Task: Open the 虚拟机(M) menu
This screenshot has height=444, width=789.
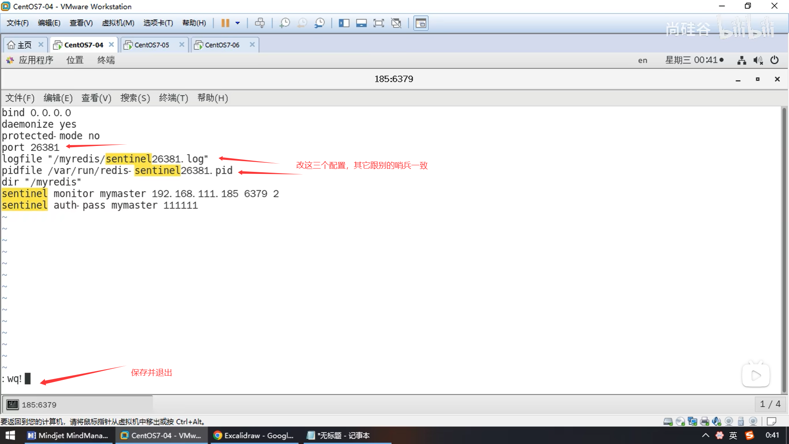Action: pos(118,23)
